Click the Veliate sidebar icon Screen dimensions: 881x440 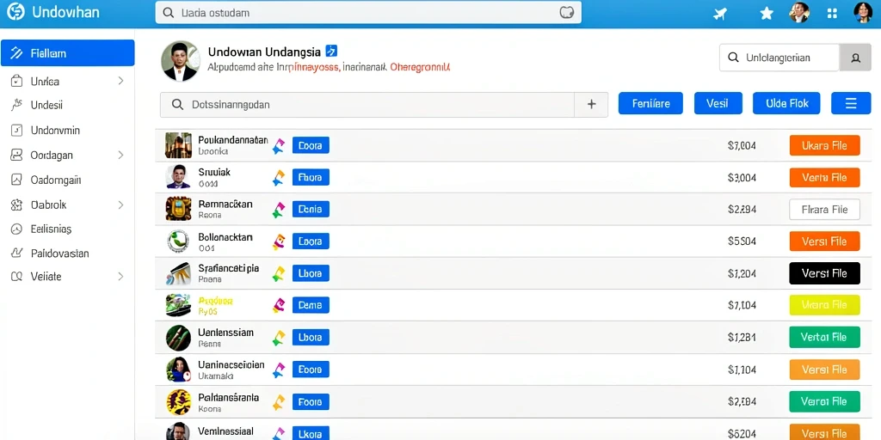point(16,276)
